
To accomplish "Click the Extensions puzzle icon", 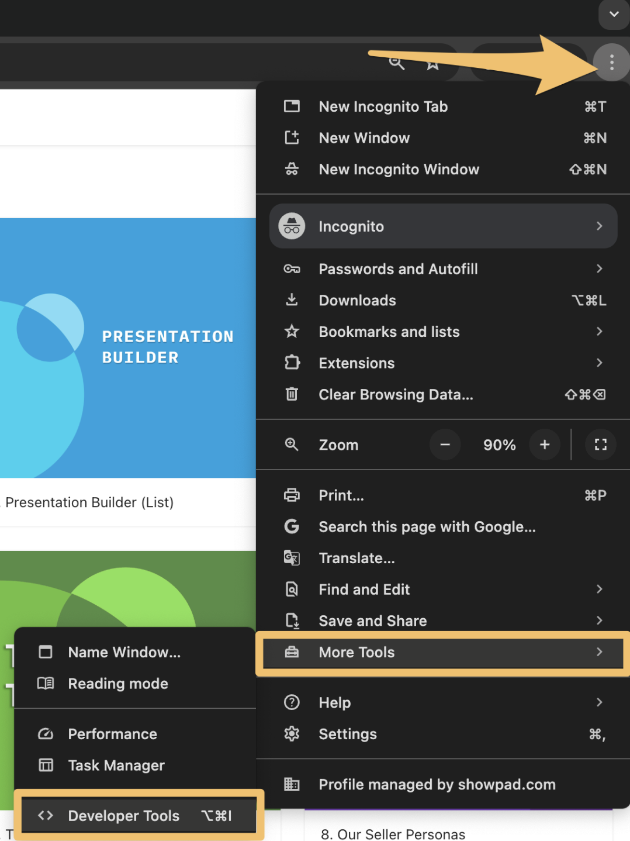I will [x=292, y=363].
